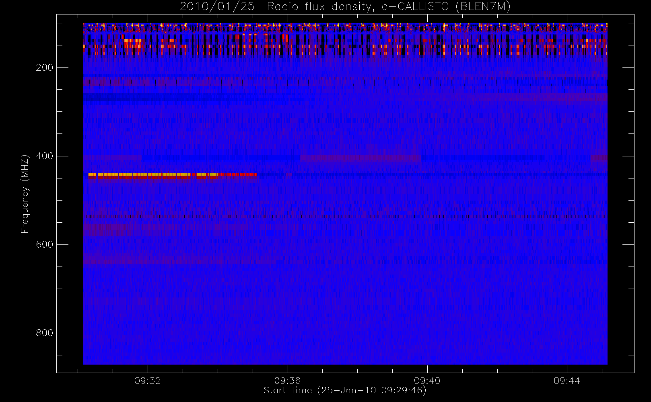Click the 600 frequency tick label
The image size is (651, 402).
(x=44, y=244)
